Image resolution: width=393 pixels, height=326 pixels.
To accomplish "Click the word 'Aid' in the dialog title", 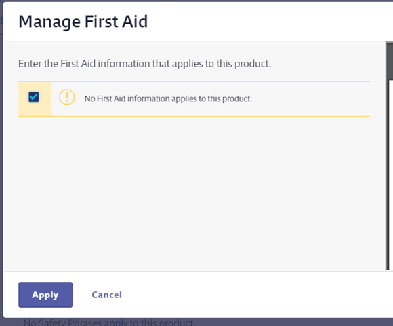I will coord(135,22).
